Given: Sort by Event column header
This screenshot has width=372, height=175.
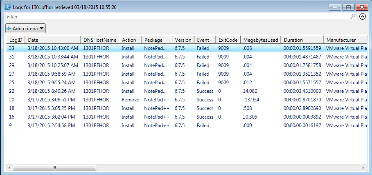Looking at the screenshot, I should [x=205, y=40].
